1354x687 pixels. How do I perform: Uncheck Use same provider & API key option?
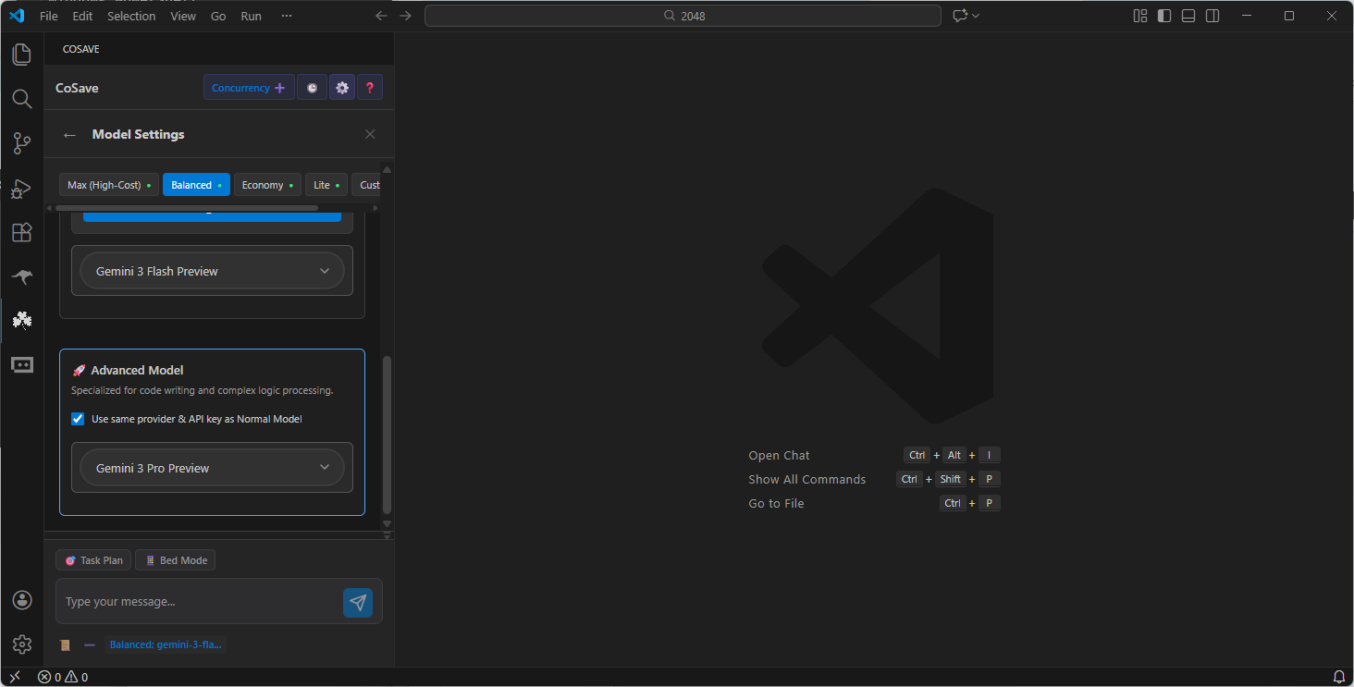coord(78,418)
